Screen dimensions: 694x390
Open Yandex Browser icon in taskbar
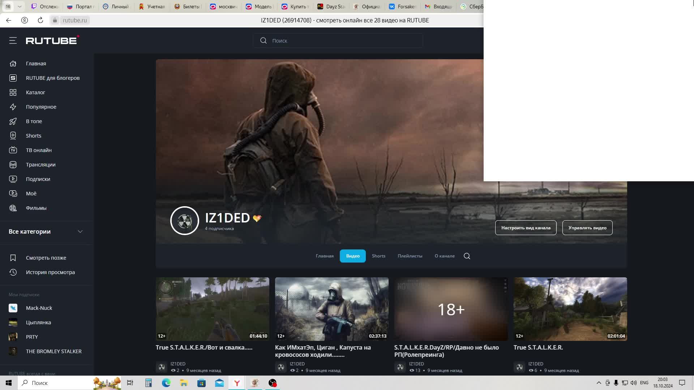[x=237, y=383]
